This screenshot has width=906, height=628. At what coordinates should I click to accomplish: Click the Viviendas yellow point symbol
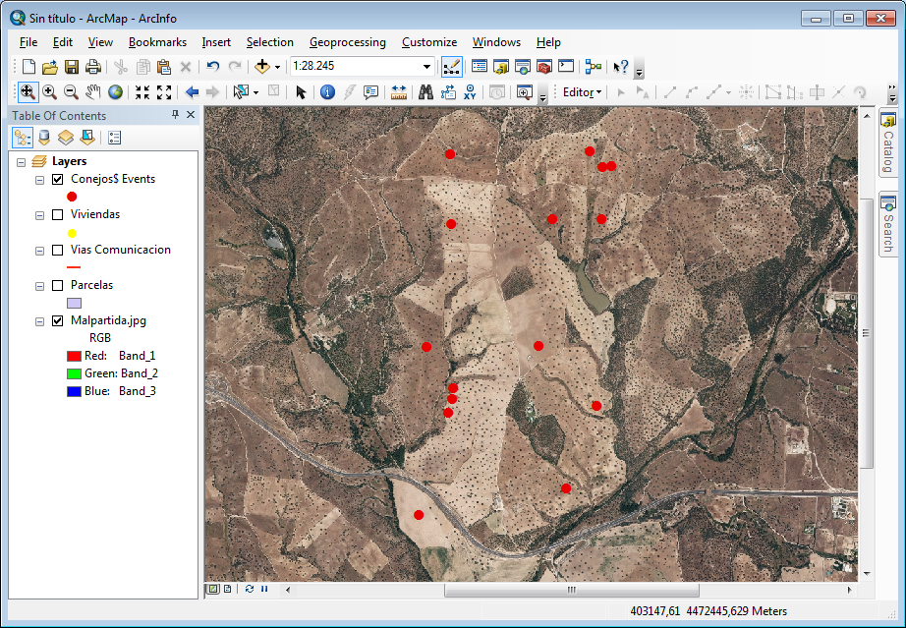pos(72,233)
